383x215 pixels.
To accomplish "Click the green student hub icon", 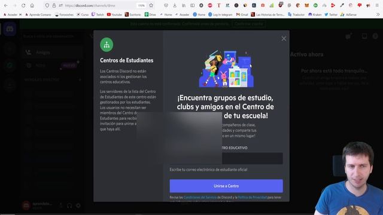I will (x=107, y=45).
